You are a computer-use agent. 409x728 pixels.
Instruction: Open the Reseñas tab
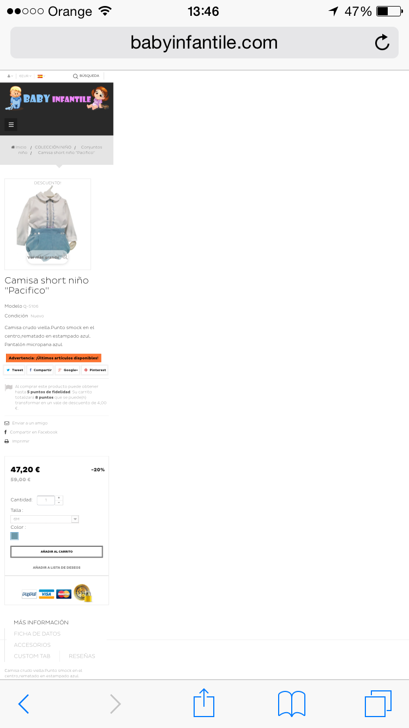pyautogui.click(x=82, y=656)
